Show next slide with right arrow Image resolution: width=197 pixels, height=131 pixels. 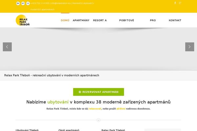click(189, 47)
